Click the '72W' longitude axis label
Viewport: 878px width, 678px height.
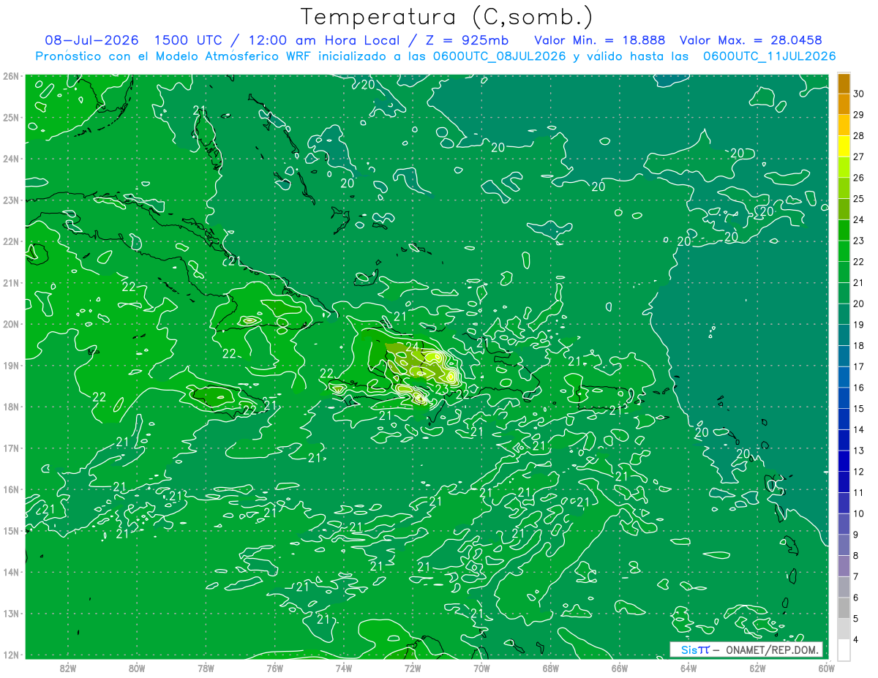pos(413,667)
